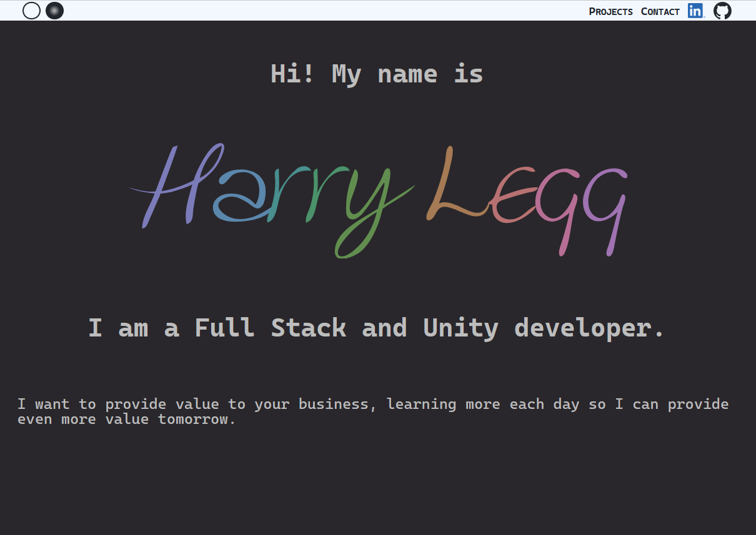This screenshot has width=756, height=535.
Task: Click the heading that says Hi! My name is
Action: click(377, 73)
